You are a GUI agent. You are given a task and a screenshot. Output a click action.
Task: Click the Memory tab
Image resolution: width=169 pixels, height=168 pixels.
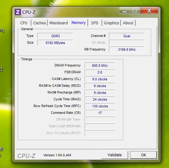[79, 23]
